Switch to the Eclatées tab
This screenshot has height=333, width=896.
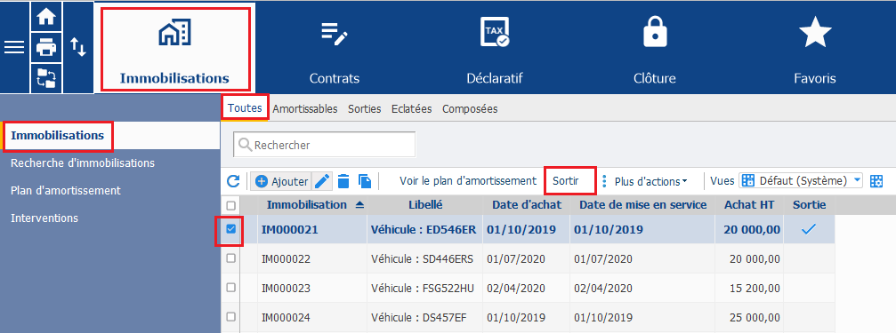pos(411,108)
